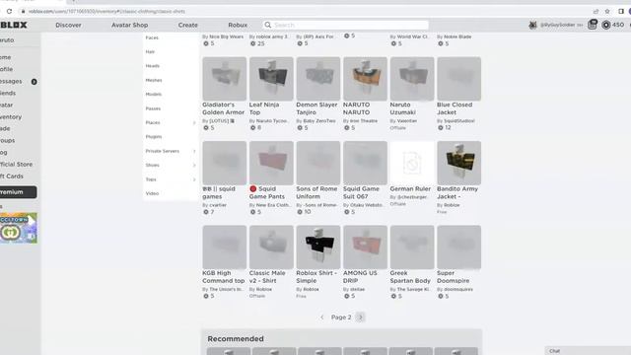Screen dimensions: 631x355
Task: Open Inventory in the left sidebar
Action: (11, 116)
